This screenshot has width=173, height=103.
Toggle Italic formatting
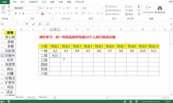[x=19, y=13]
